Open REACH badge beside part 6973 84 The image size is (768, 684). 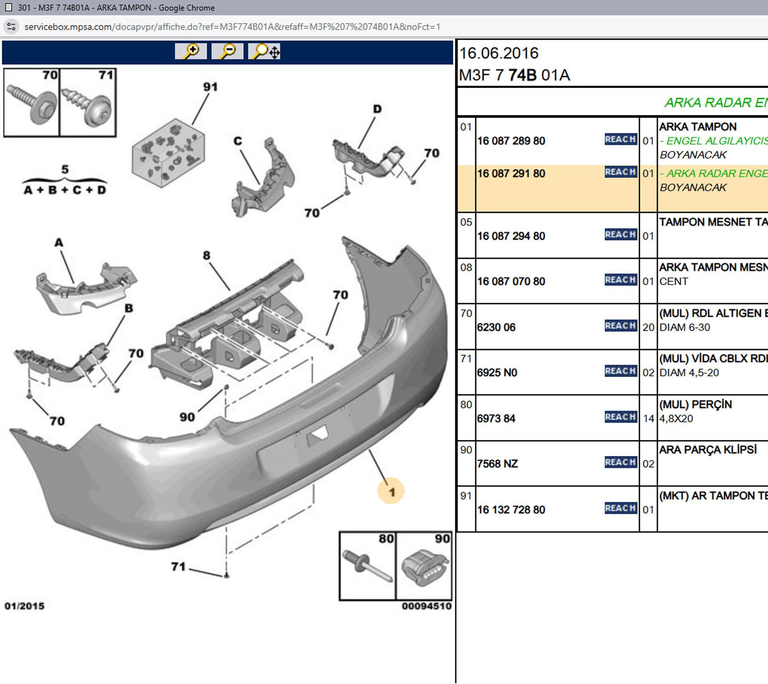pyautogui.click(x=620, y=417)
